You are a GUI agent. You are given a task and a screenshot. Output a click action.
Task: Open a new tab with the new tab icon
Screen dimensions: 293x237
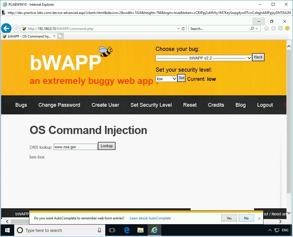tap(60, 36)
